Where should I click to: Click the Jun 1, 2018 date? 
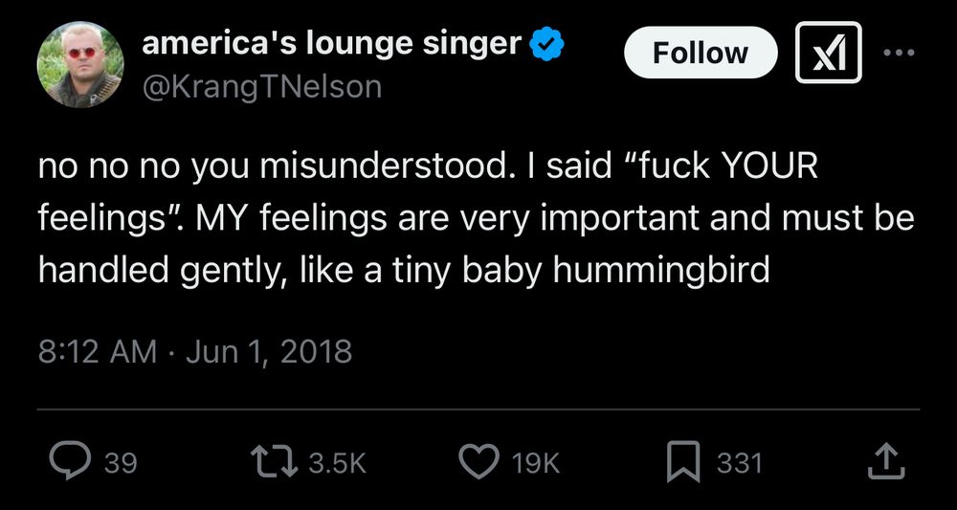(x=268, y=351)
